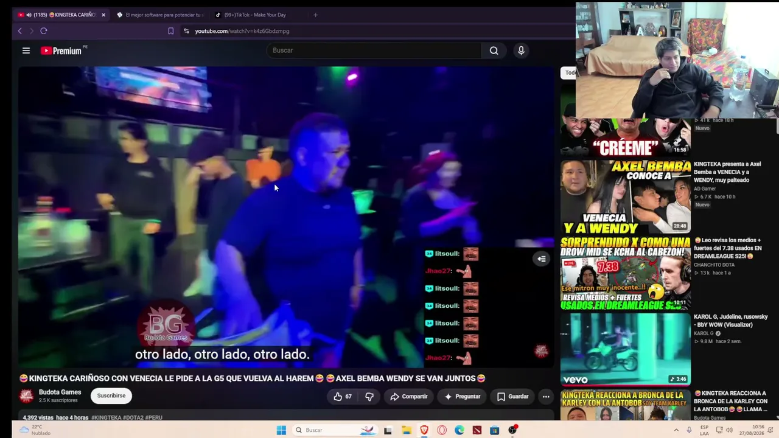The width and height of the screenshot is (779, 438).
Task: Open site settings icon in address bar
Action: (186, 31)
